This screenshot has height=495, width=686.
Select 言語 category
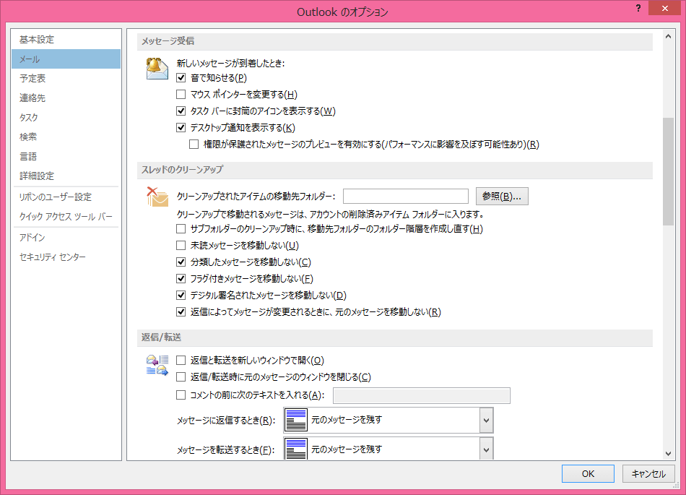(x=66, y=156)
